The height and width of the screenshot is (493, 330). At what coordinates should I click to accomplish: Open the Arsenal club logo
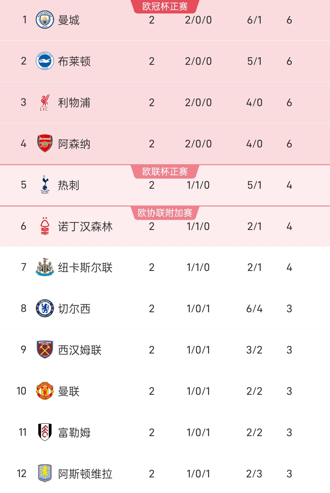click(x=45, y=143)
